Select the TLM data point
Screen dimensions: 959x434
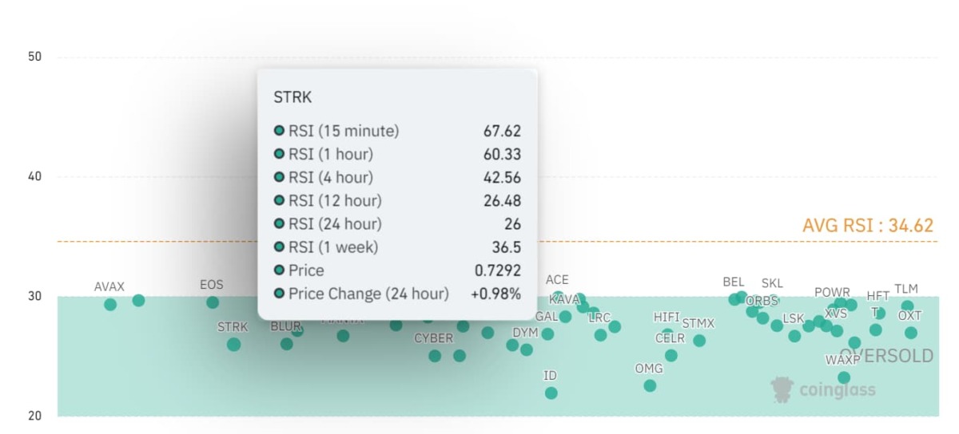pos(907,306)
